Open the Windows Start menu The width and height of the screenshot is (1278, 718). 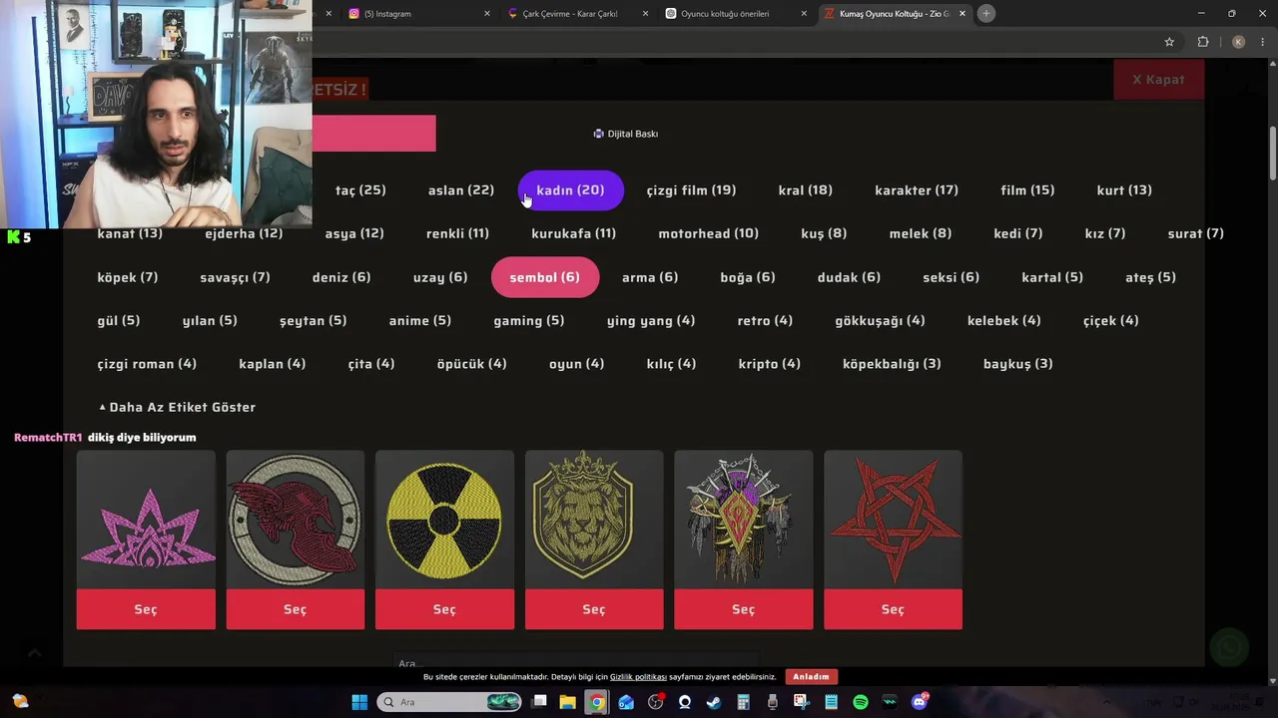[x=359, y=702]
